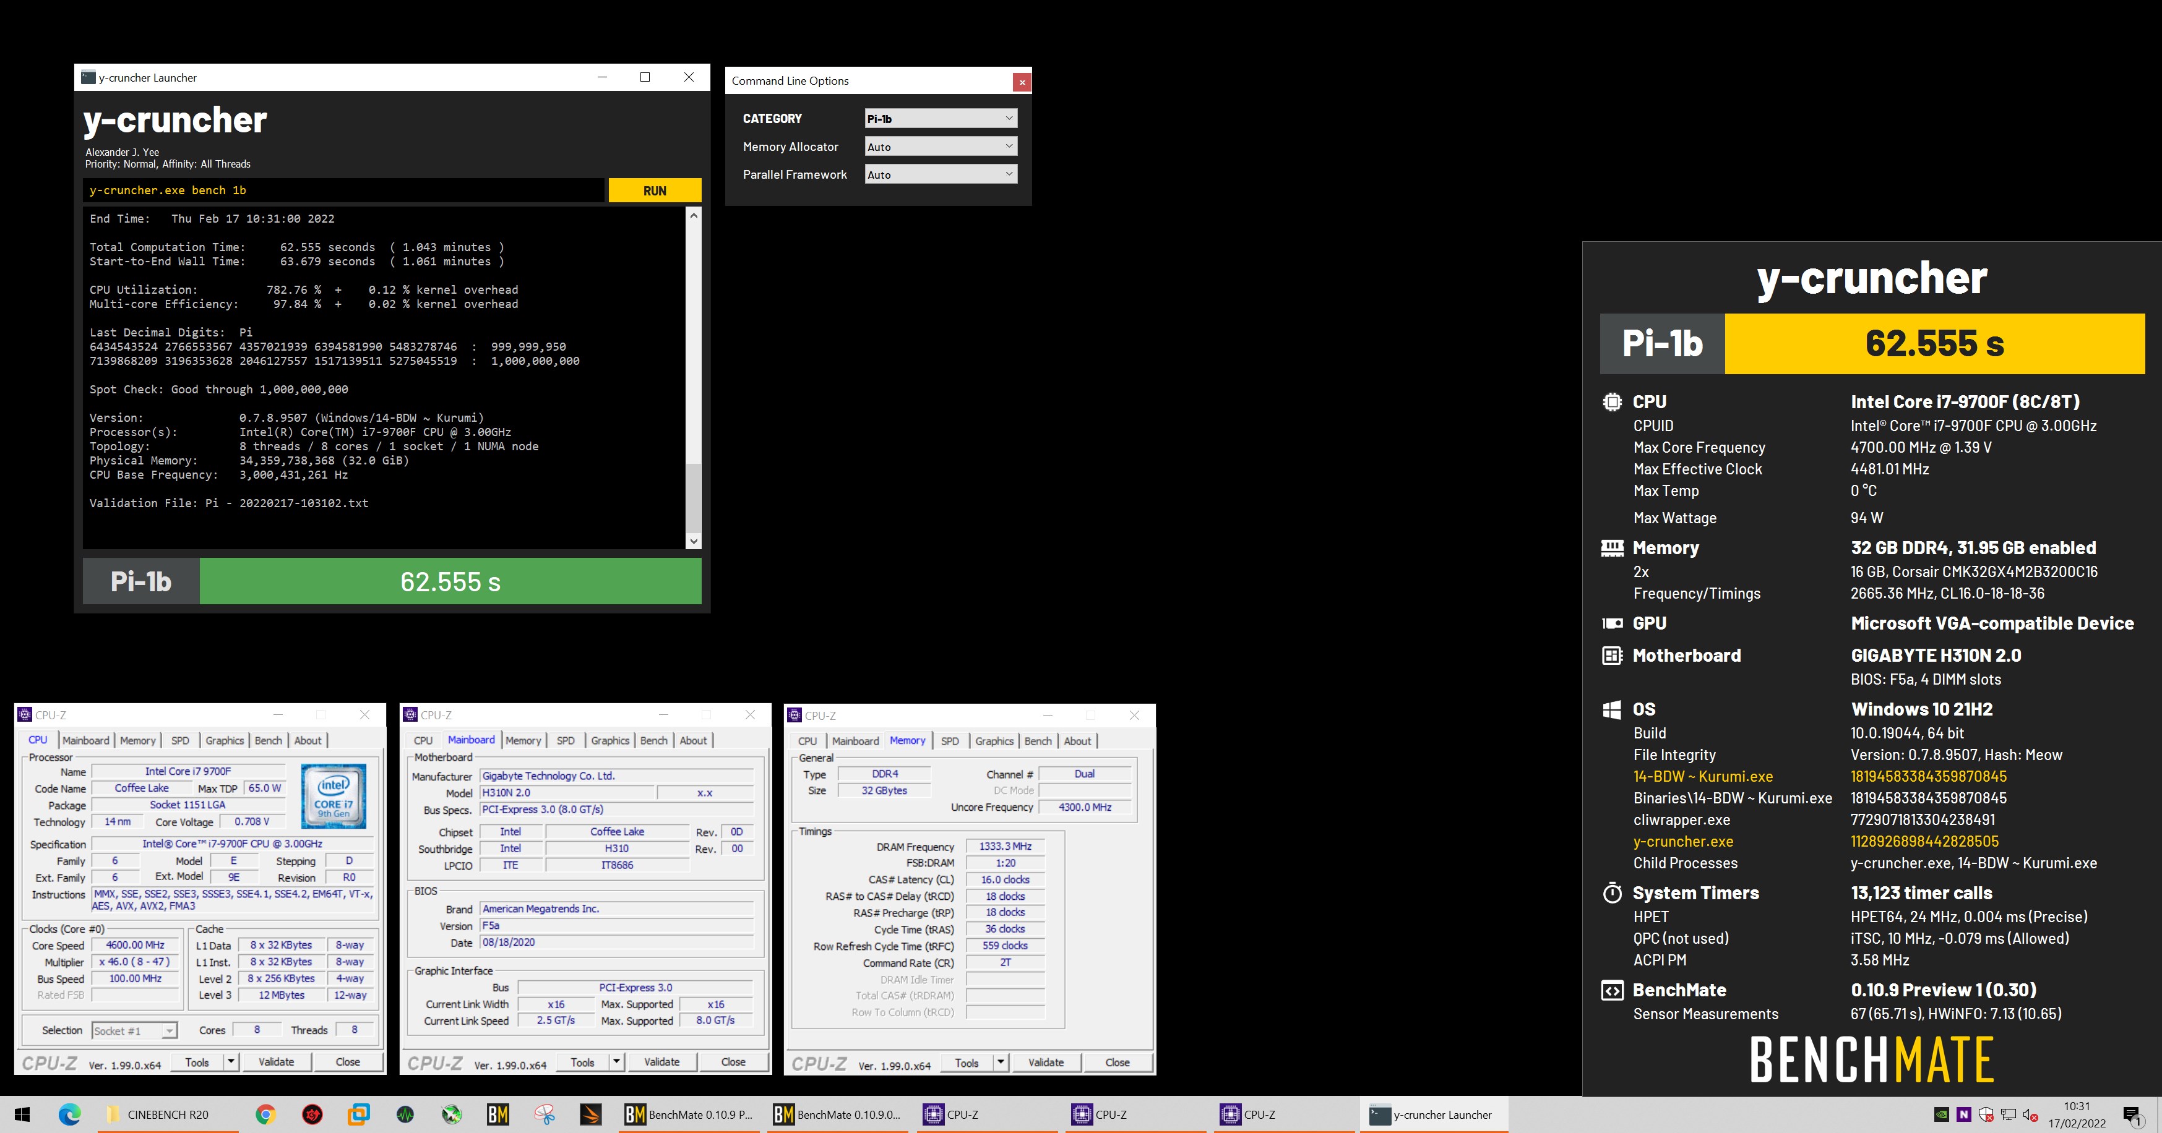The image size is (2162, 1133).
Task: Click the green Pi-1b 62.555 s result bar
Action: (x=450, y=581)
